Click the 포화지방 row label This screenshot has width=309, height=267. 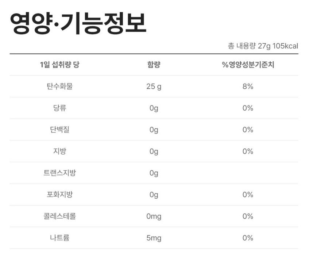click(59, 194)
